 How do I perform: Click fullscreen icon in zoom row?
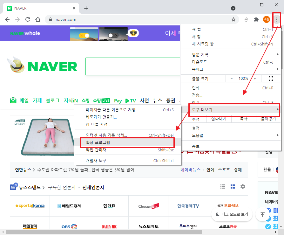[271, 79]
